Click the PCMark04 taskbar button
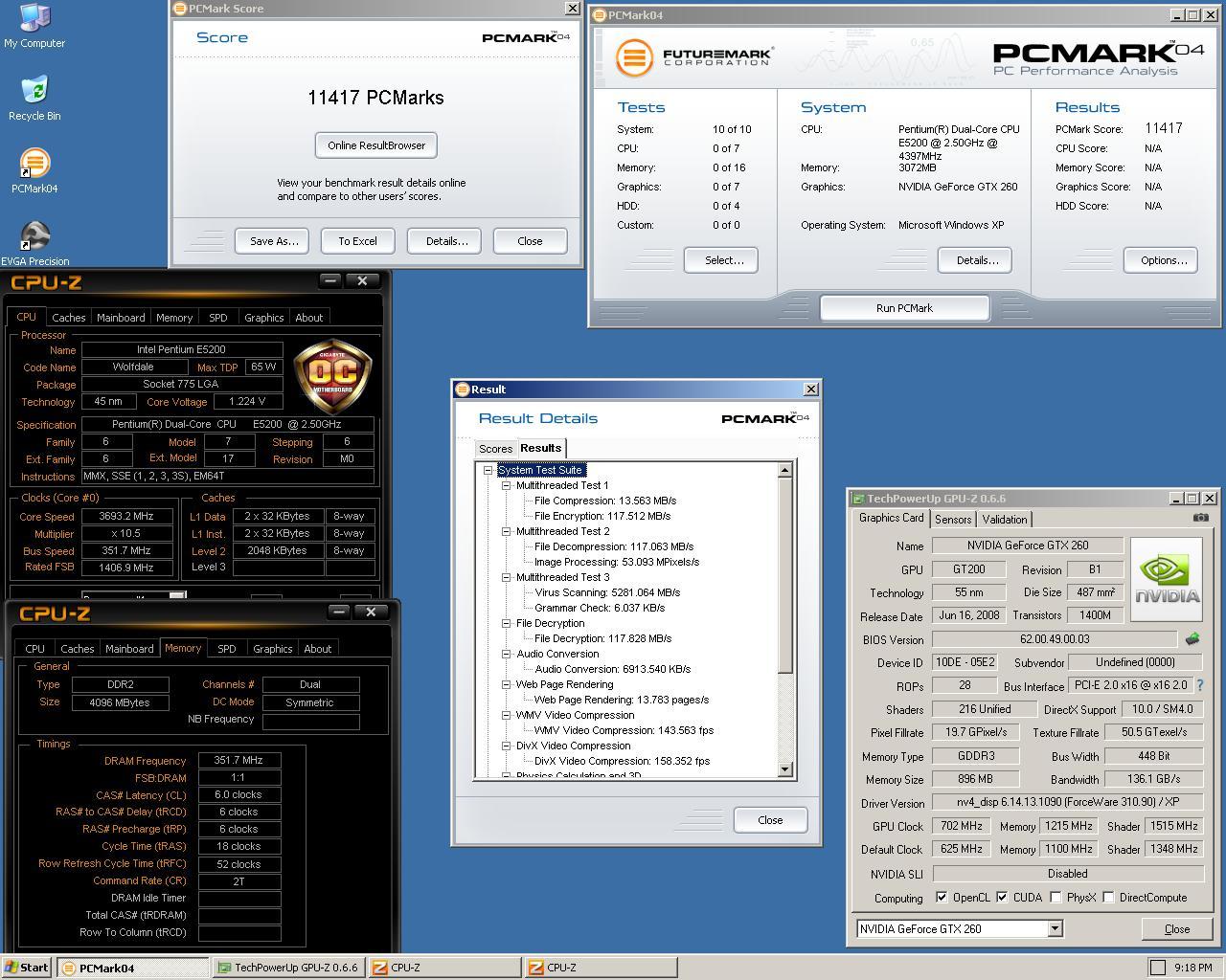The image size is (1226, 980). click(132, 968)
